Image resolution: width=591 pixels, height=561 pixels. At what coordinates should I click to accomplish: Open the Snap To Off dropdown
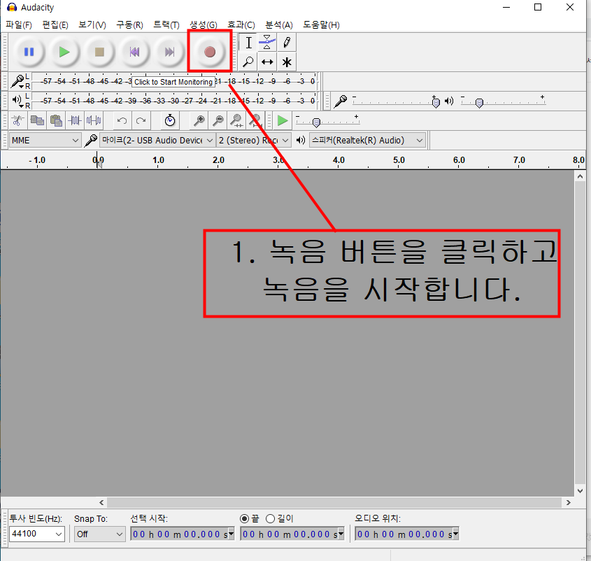pos(99,534)
